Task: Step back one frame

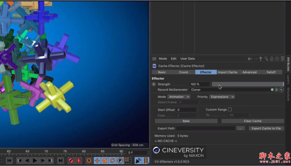Action: pos(27,160)
